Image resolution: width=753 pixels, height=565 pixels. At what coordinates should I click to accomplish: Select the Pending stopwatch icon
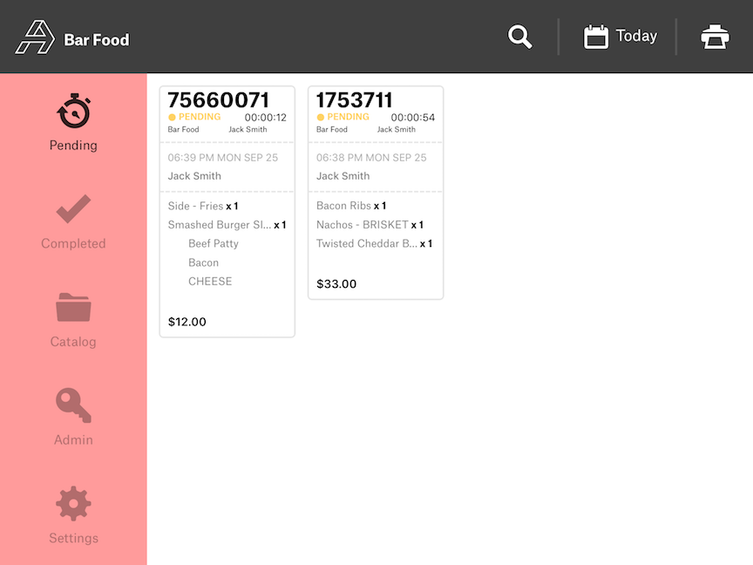[x=73, y=112]
